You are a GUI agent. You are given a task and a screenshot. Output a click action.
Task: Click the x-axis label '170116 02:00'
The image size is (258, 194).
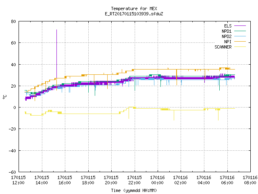[x=181, y=180]
